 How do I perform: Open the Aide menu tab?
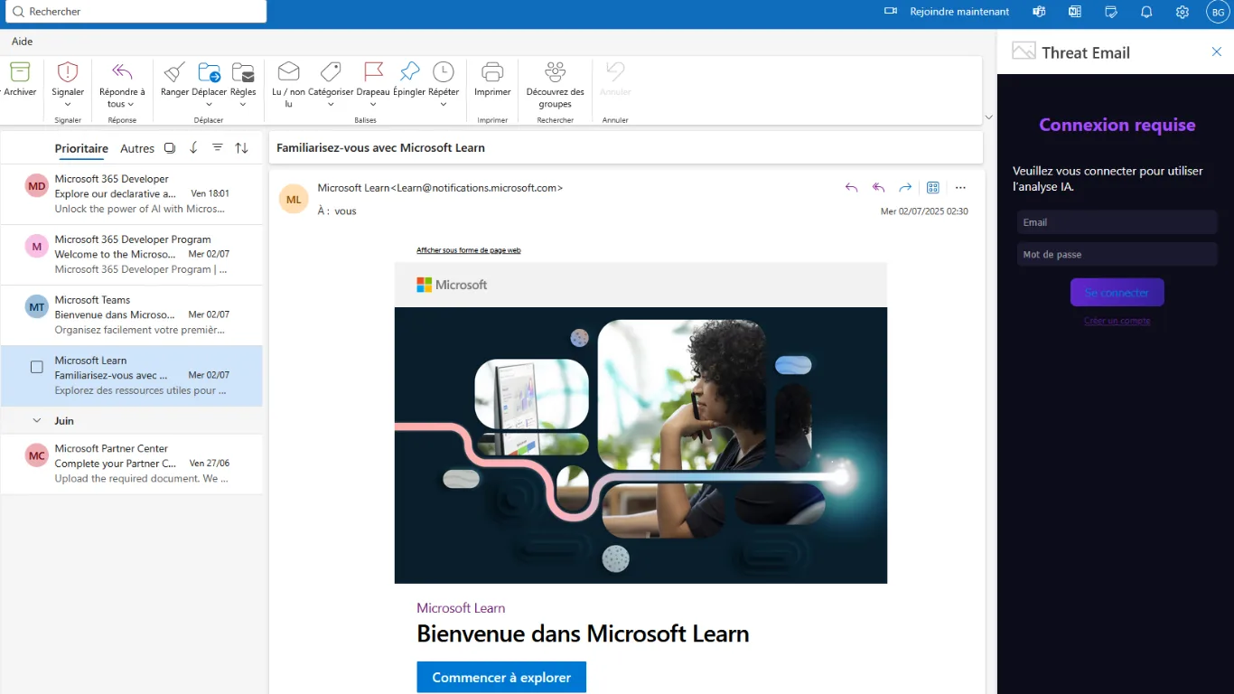pyautogui.click(x=22, y=42)
